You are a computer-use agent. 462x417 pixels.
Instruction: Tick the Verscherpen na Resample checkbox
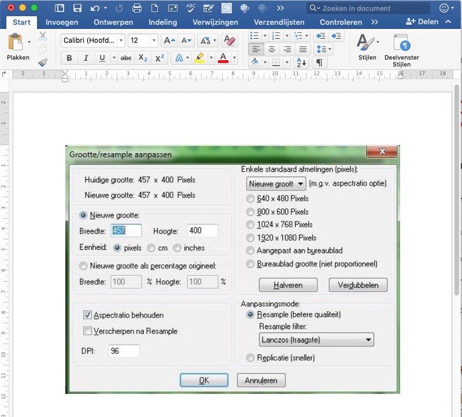pyautogui.click(x=88, y=331)
